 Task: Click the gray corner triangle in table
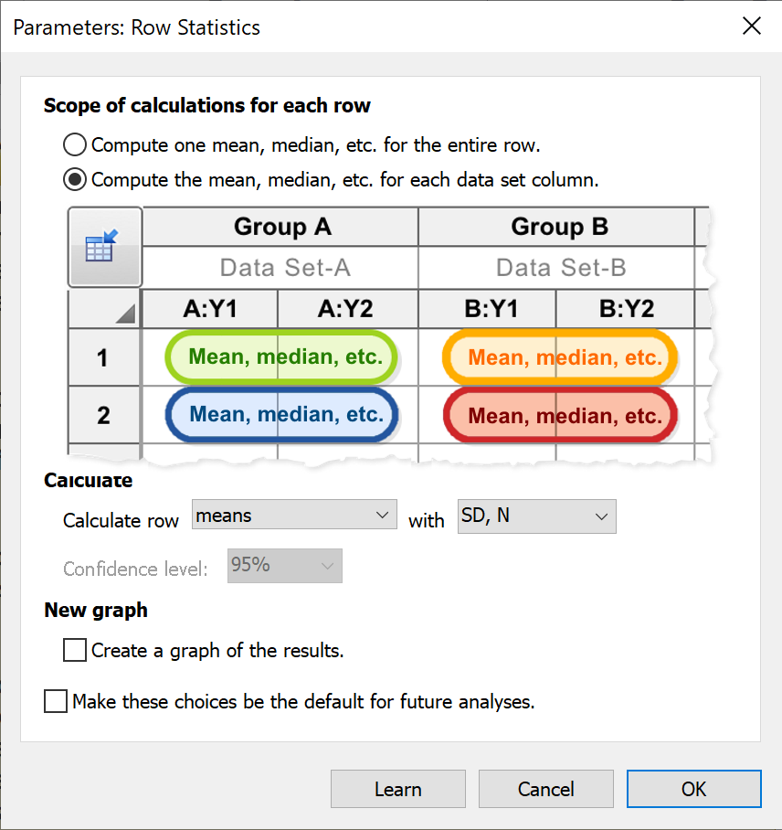tap(125, 314)
